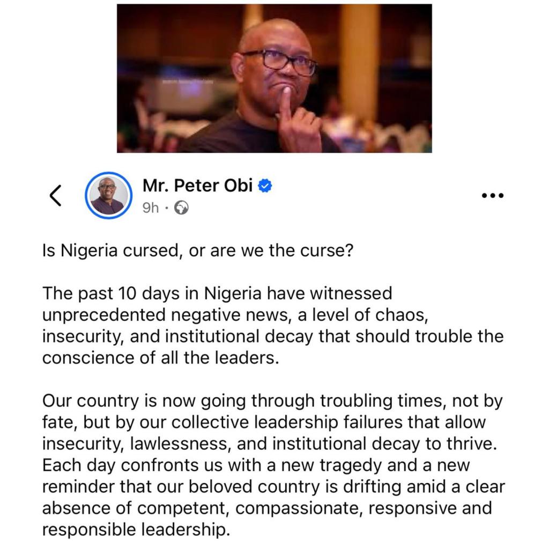This screenshot has height=549, width=549.
Task: Open the three-dot post options menu
Action: click(493, 195)
